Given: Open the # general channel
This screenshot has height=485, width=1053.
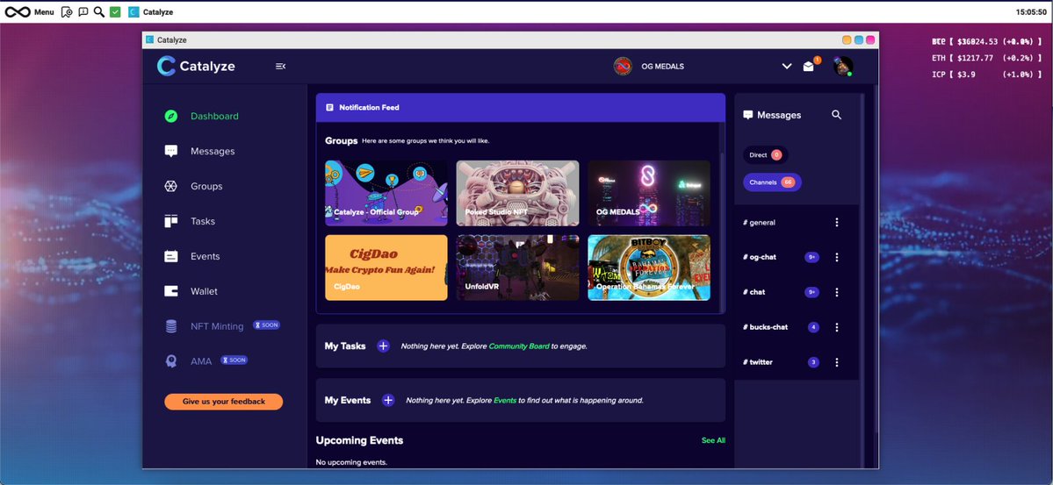Looking at the screenshot, I should [x=759, y=222].
